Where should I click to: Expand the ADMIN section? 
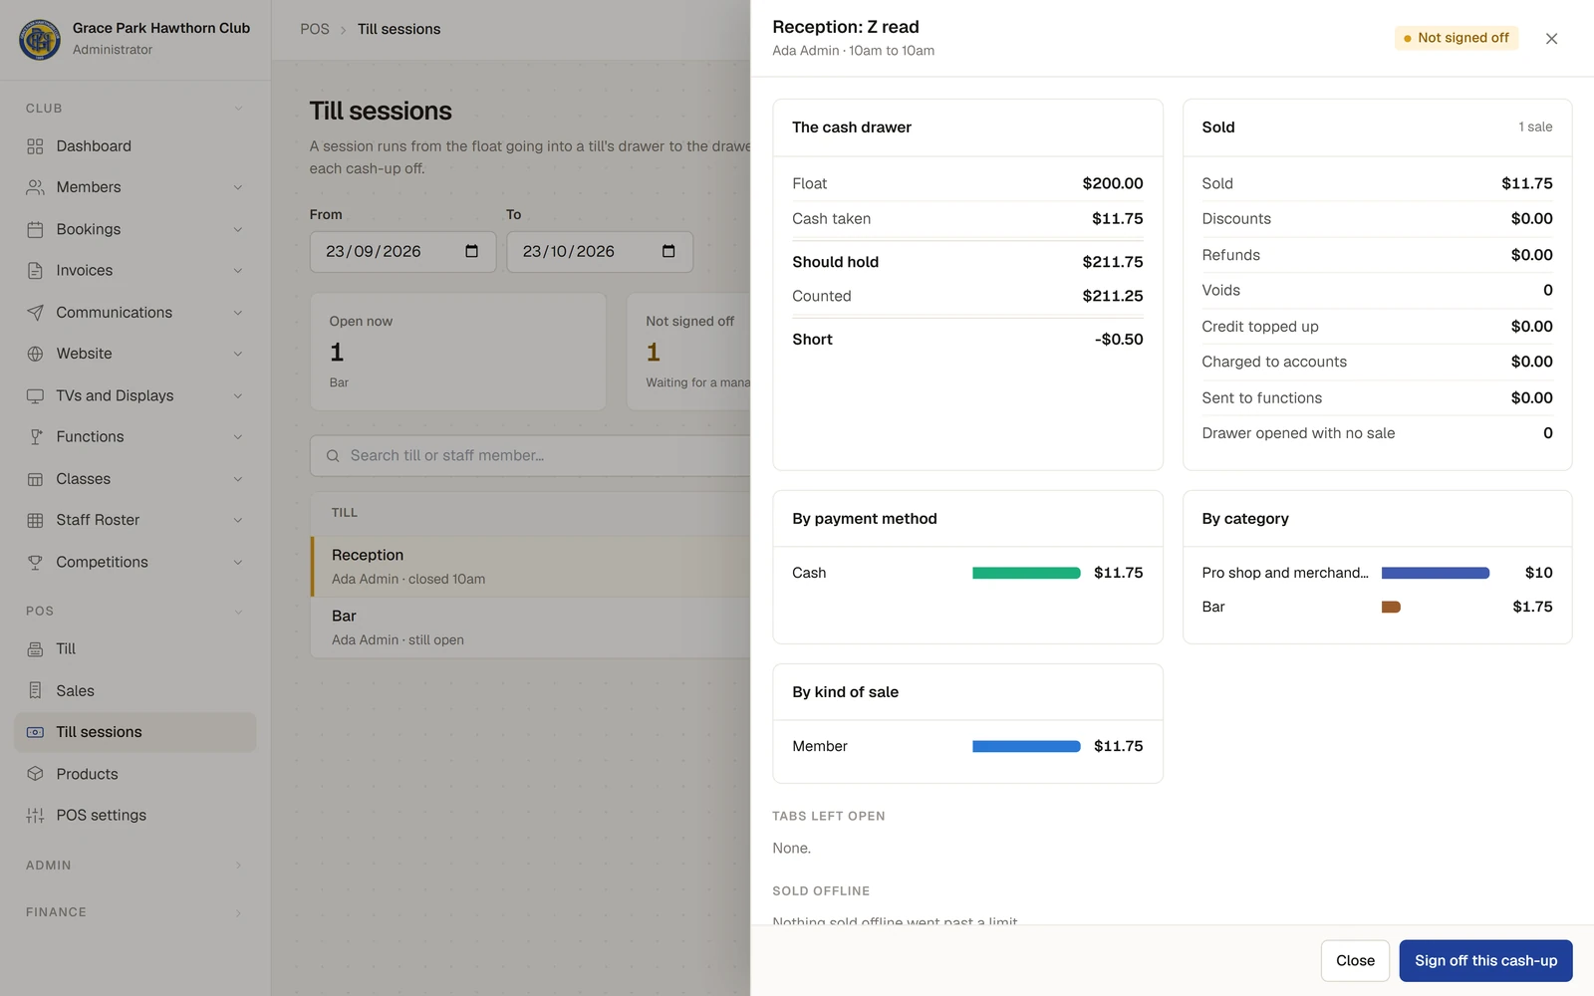tap(135, 866)
